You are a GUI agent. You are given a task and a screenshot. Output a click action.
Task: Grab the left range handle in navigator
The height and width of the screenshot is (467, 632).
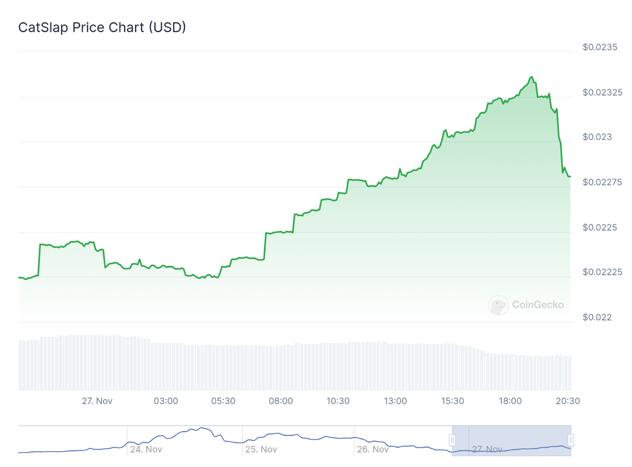tap(452, 440)
